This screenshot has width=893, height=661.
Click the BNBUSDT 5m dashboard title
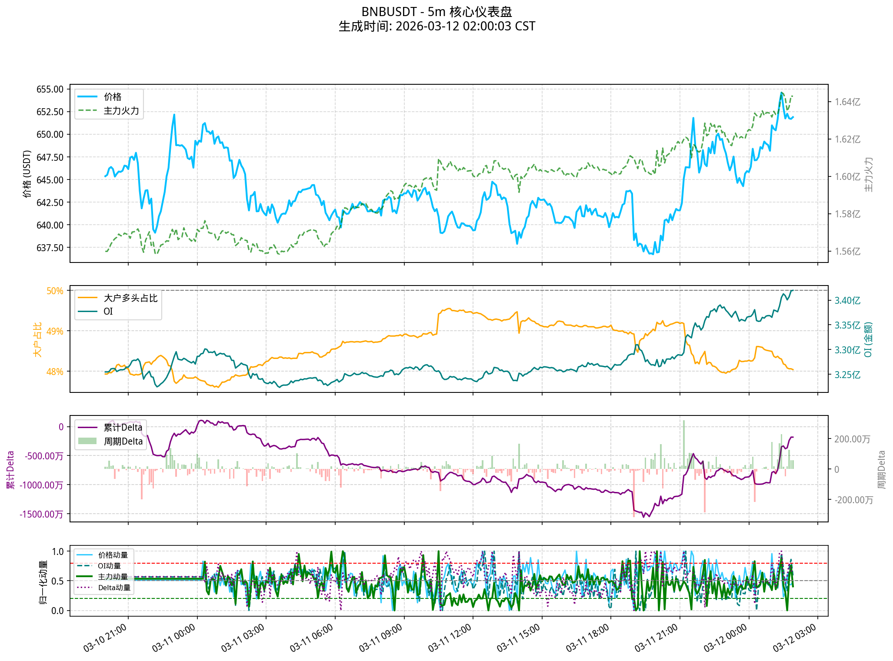[x=437, y=12]
